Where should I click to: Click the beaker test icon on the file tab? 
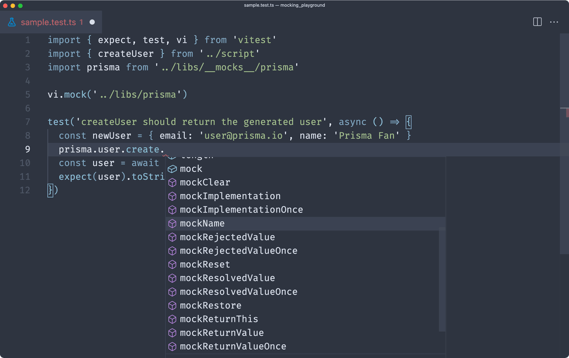pos(12,23)
